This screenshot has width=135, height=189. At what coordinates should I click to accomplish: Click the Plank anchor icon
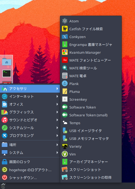[65, 84]
